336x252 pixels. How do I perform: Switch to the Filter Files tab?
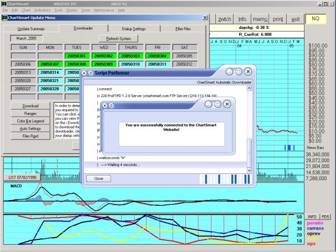pyautogui.click(x=183, y=29)
